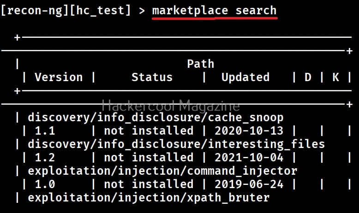Select the exploitation/injection/command_injector module path

[x=162, y=171]
